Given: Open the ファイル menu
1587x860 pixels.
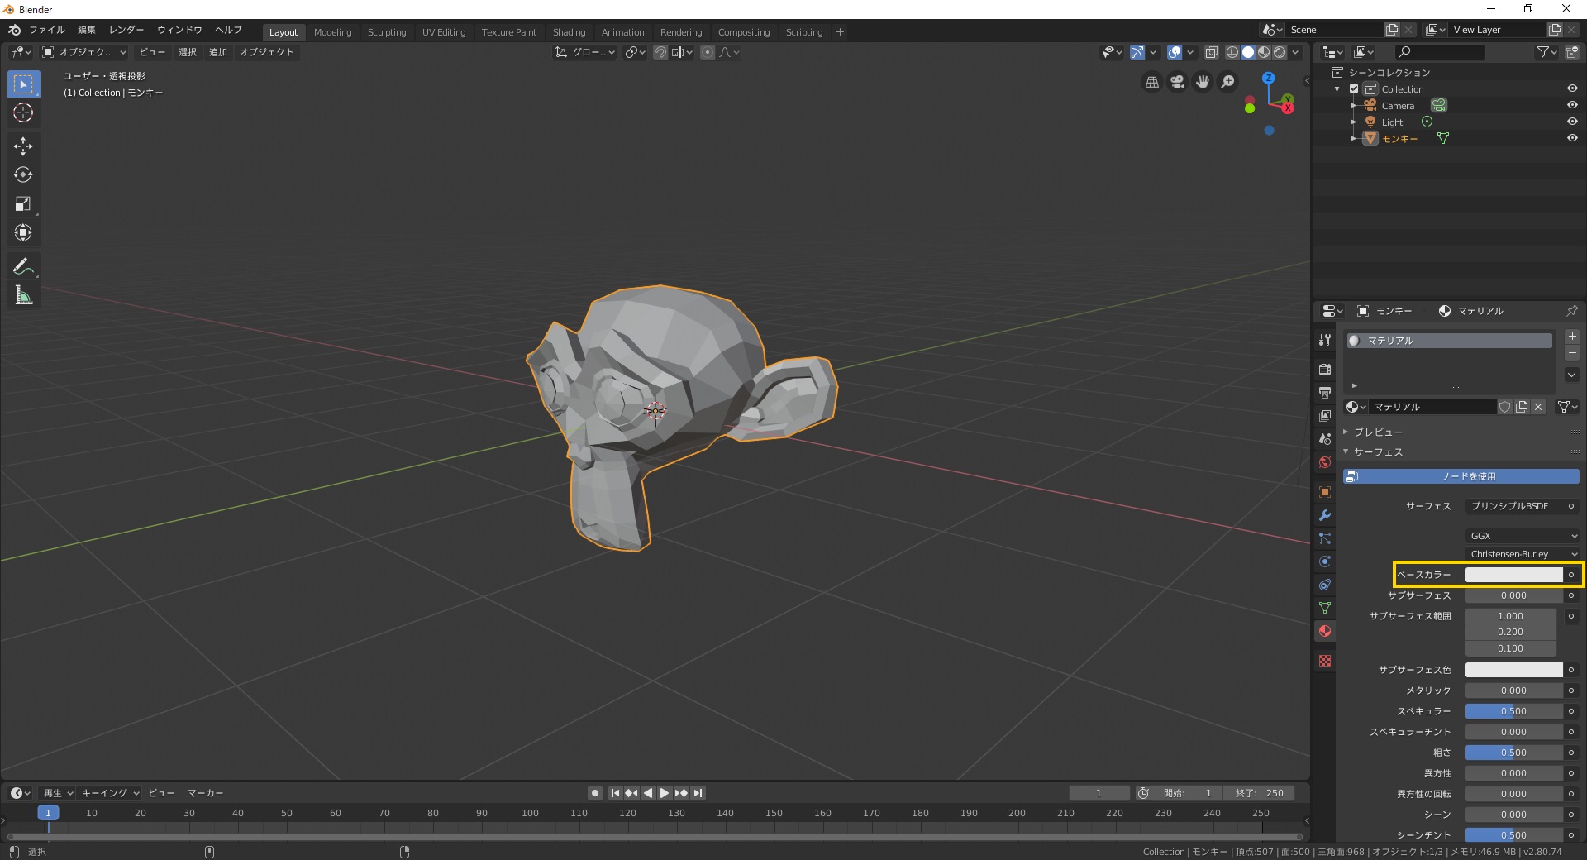Looking at the screenshot, I should [x=47, y=30].
